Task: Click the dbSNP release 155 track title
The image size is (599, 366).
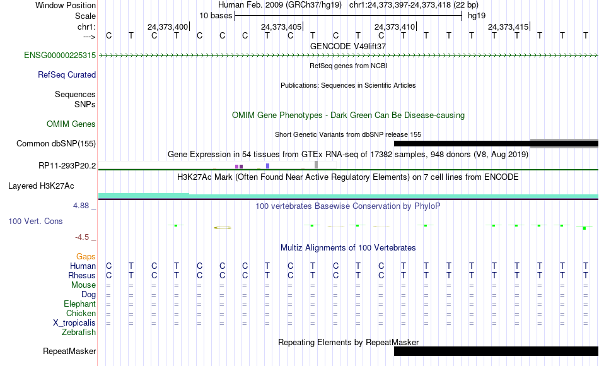Action: [x=348, y=134]
